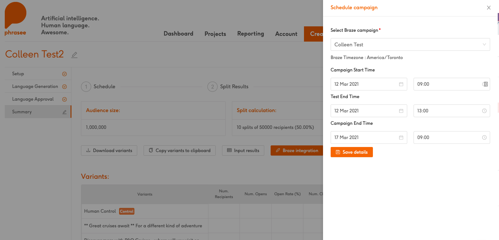Viewport: 499px width, 240px height.
Task: Go to the Dashboard menu
Action: 179,34
